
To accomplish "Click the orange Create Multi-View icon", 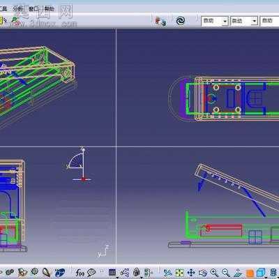I will pos(250,273).
